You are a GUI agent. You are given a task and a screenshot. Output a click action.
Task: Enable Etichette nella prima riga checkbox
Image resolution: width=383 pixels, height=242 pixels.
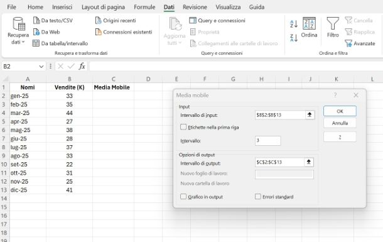point(183,127)
